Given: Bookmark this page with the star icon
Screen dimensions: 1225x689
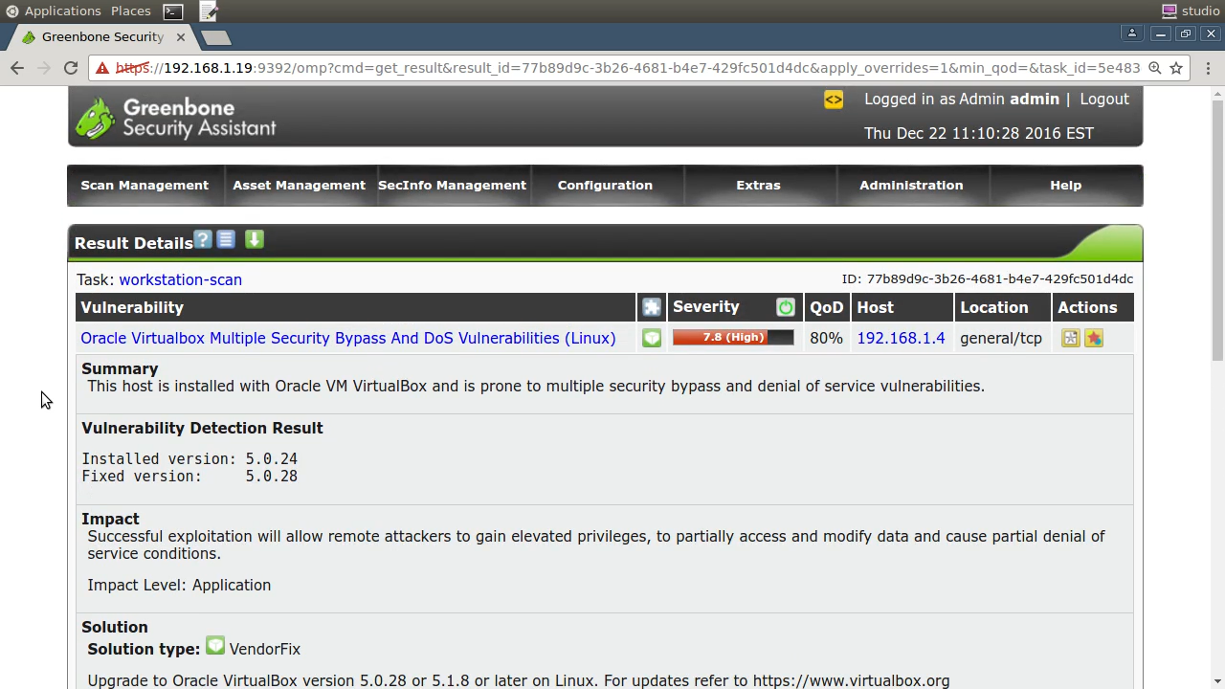Looking at the screenshot, I should (x=1176, y=68).
